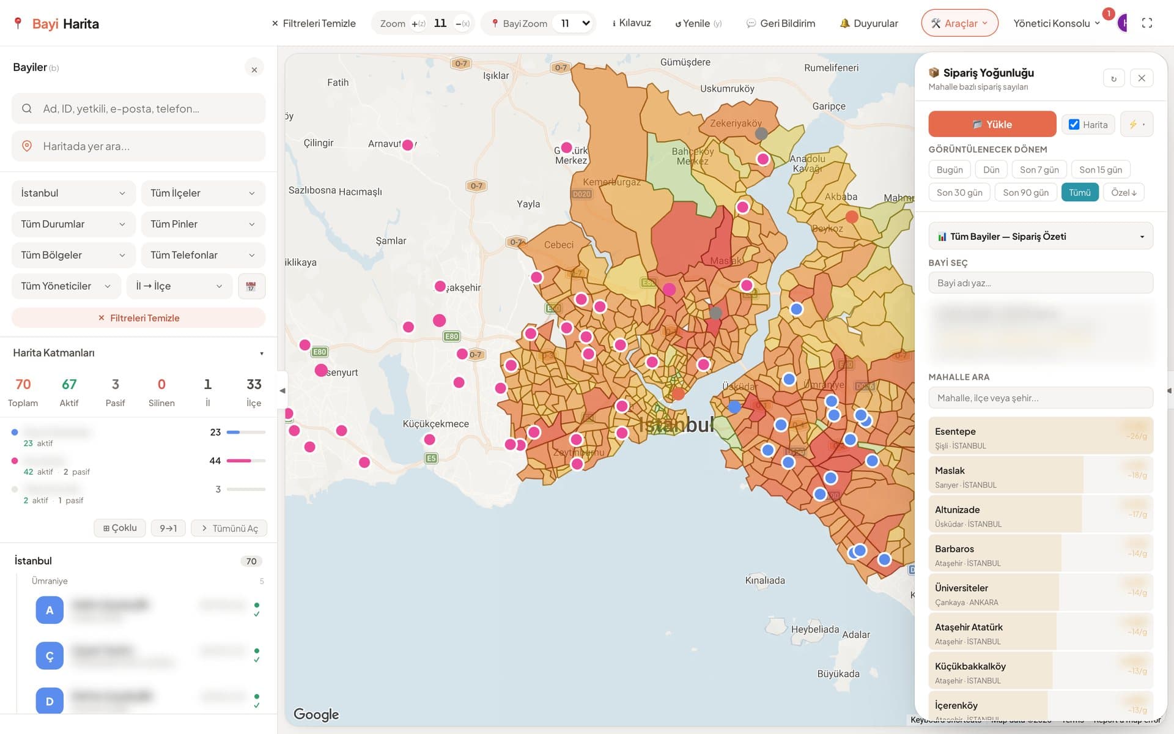
Task: Open the Özel custom period option
Action: (1123, 193)
